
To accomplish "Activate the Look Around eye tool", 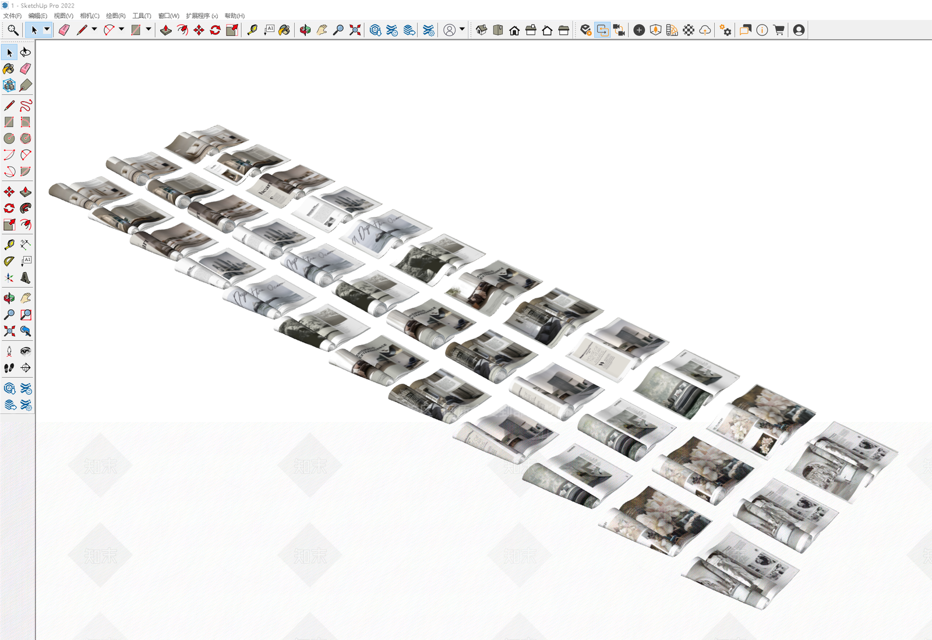I will pos(26,351).
